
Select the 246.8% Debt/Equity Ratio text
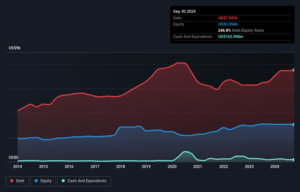(x=241, y=30)
